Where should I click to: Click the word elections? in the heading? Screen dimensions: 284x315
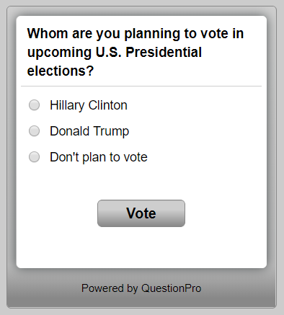[x=61, y=71]
